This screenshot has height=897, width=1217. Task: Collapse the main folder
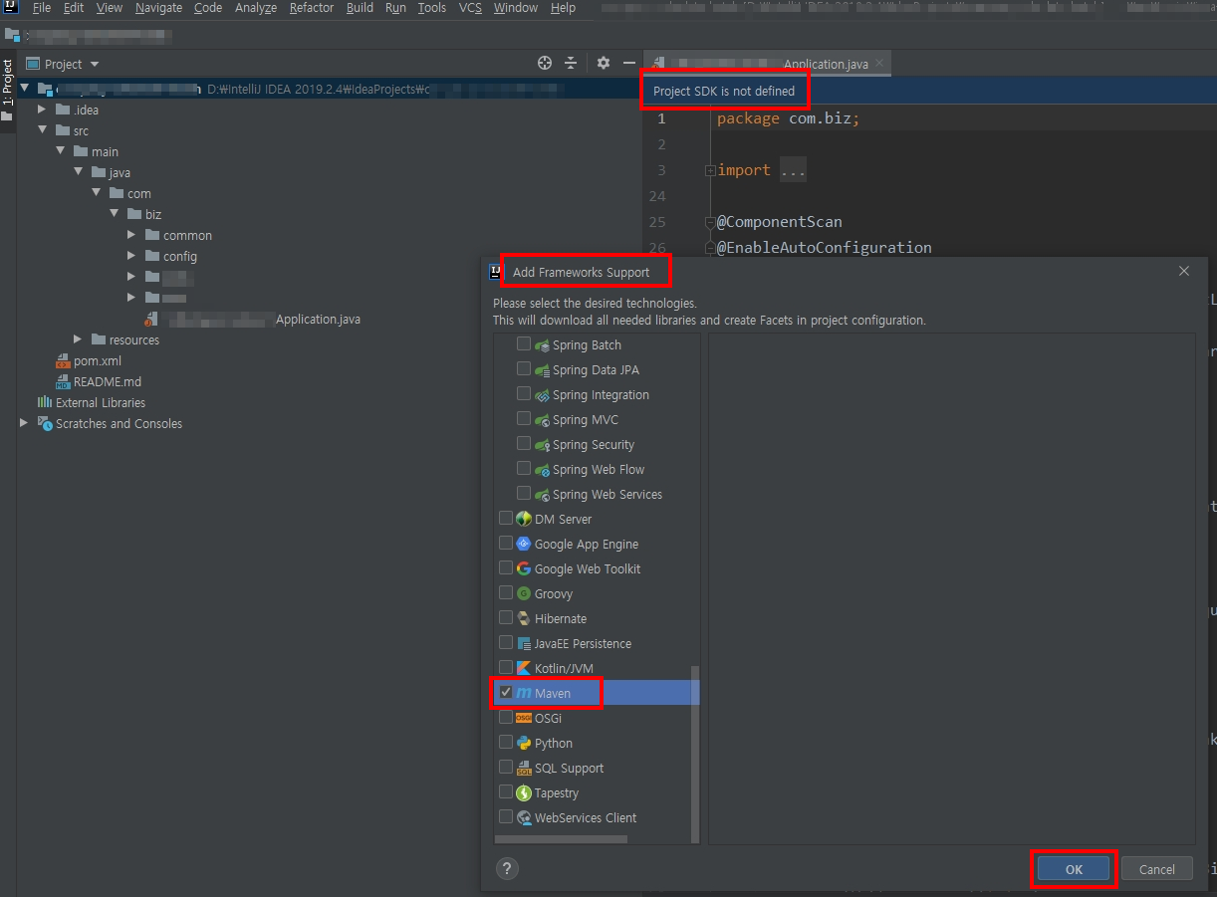click(x=60, y=151)
